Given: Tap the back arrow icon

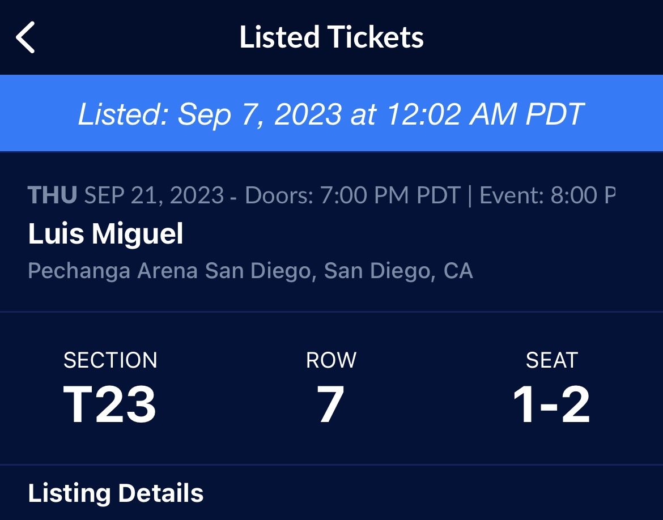Looking at the screenshot, I should [25, 37].
